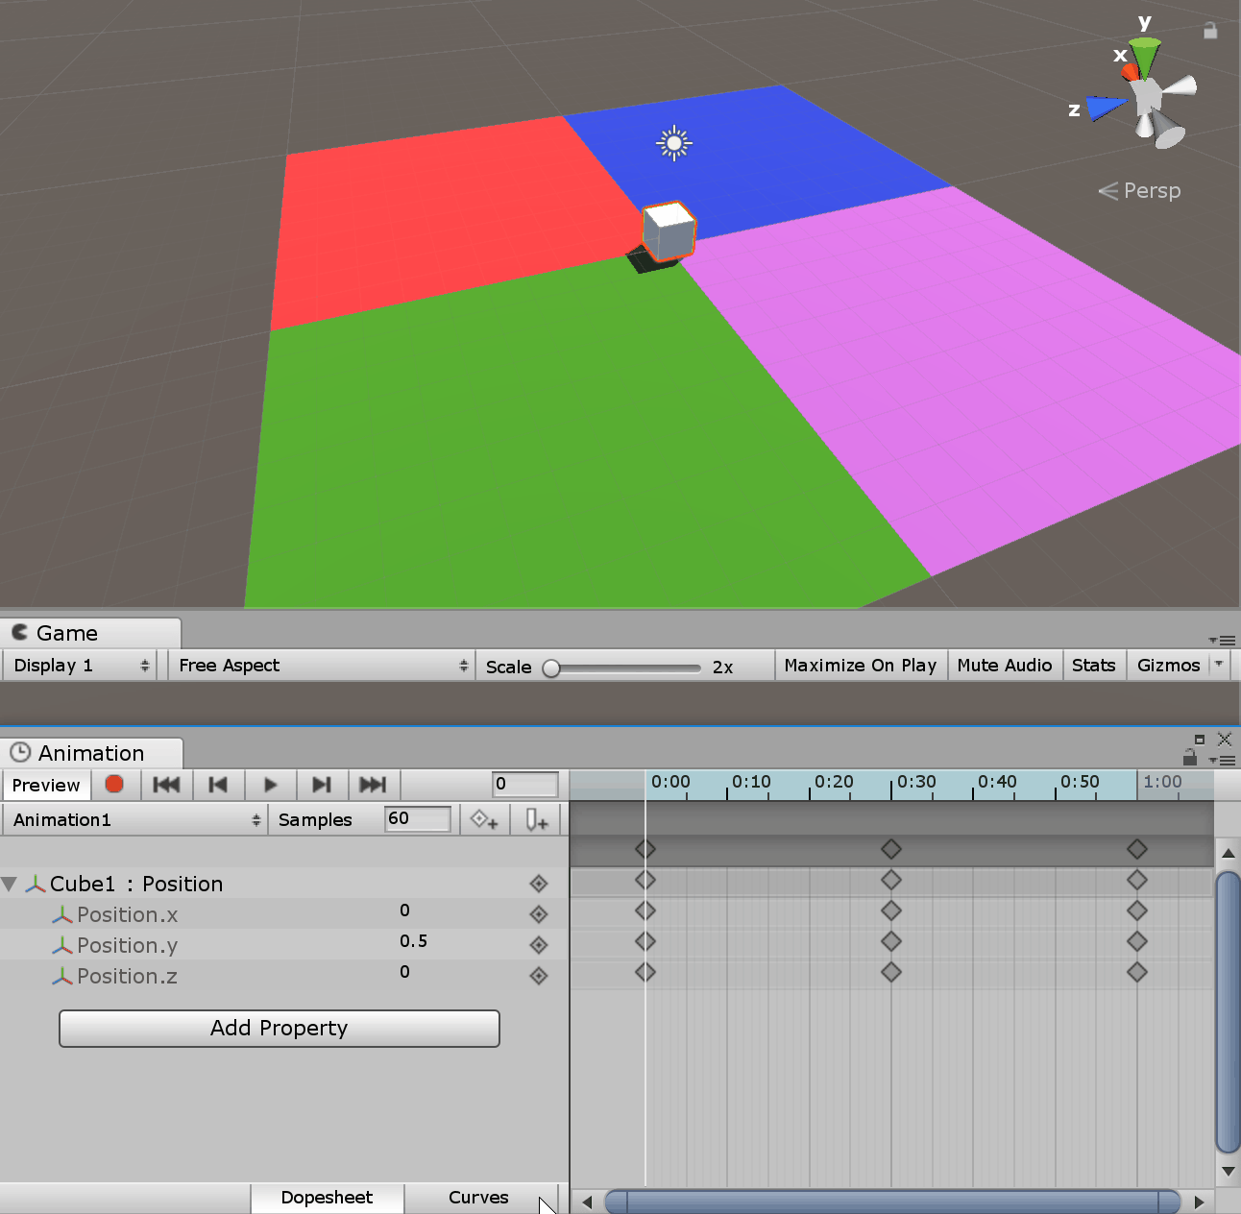Click the Add Event icon
The height and width of the screenshot is (1214, 1241).
point(536,820)
